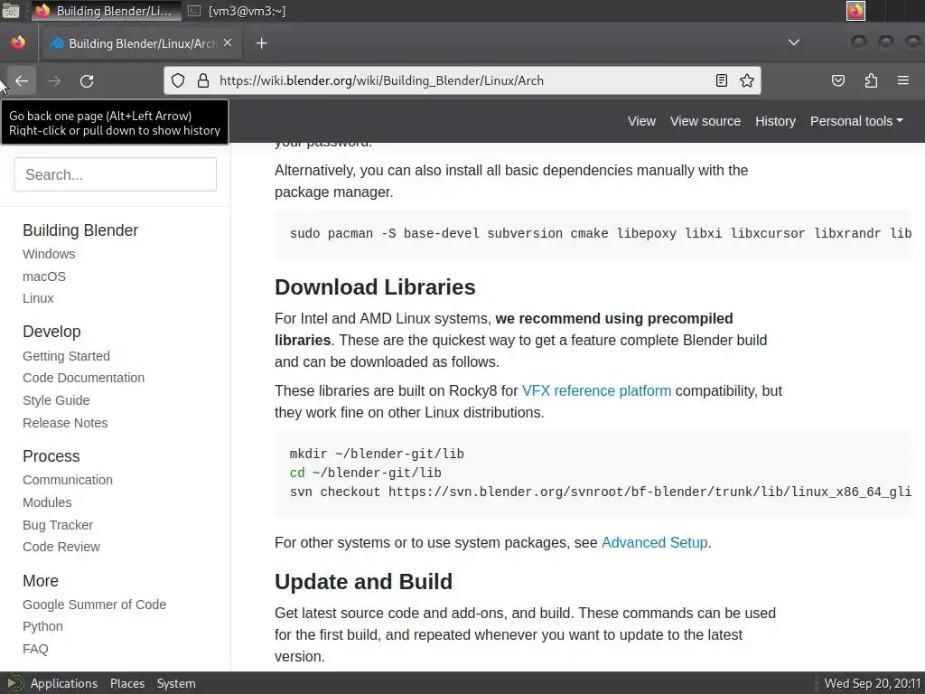The height and width of the screenshot is (694, 925).
Task: Open a new tab with plus button
Action: 261,43
